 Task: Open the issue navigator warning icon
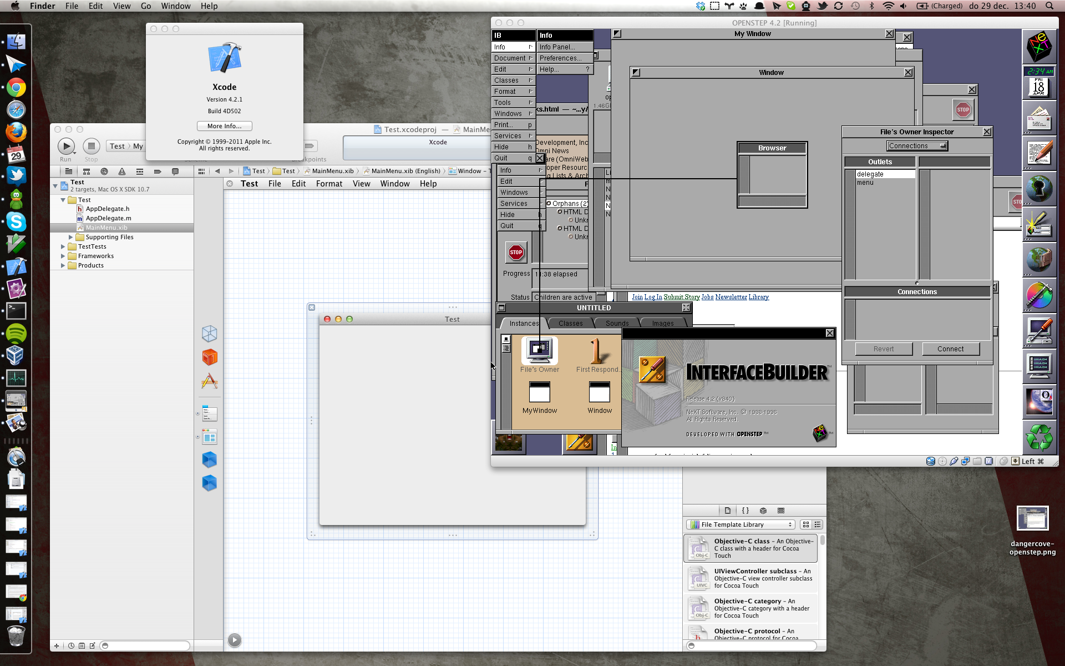(x=122, y=171)
